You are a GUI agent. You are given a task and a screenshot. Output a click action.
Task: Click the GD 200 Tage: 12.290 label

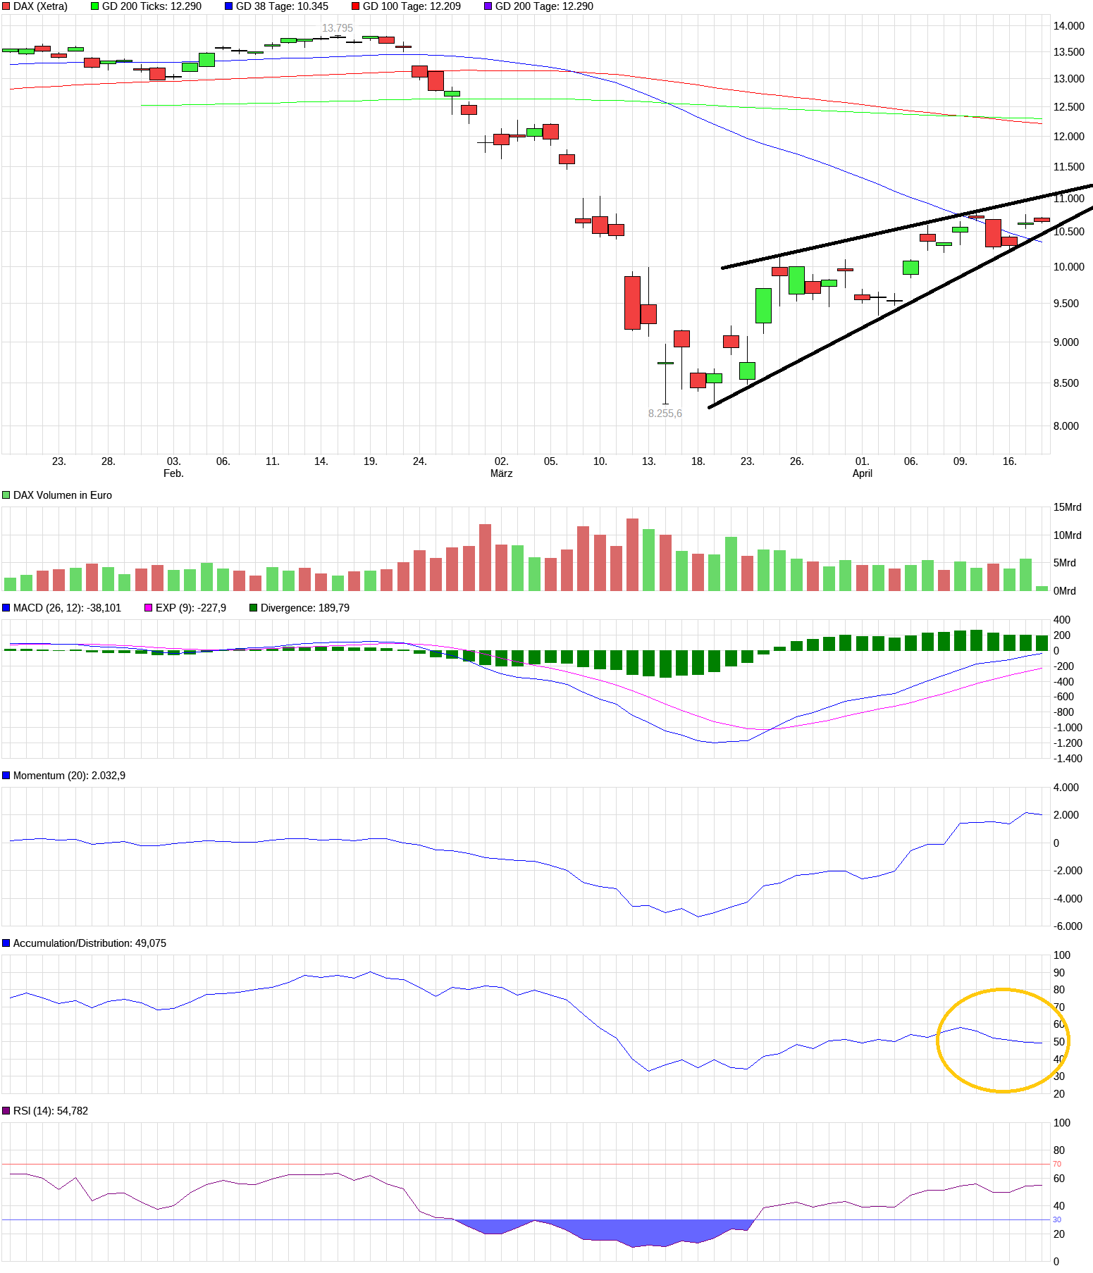tap(544, 6)
